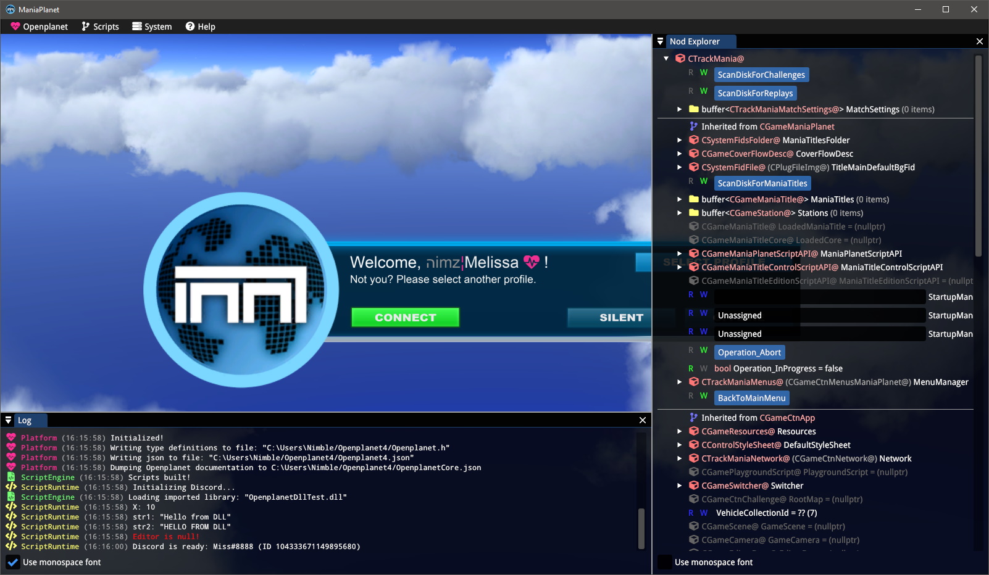Expand the TitleMainDefaultBgFid node
The image size is (989, 575).
pyautogui.click(x=679, y=167)
